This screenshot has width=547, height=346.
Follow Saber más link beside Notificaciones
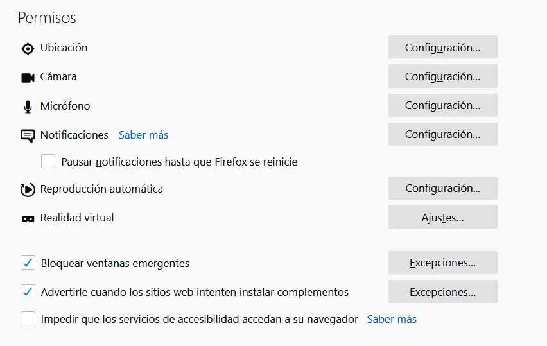click(x=143, y=135)
